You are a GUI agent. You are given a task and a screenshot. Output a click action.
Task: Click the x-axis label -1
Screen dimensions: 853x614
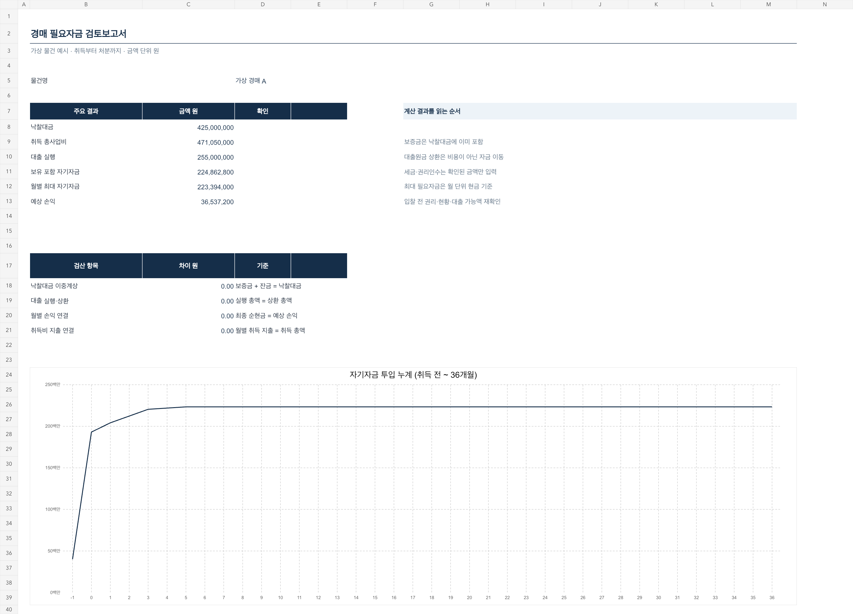pyautogui.click(x=72, y=597)
